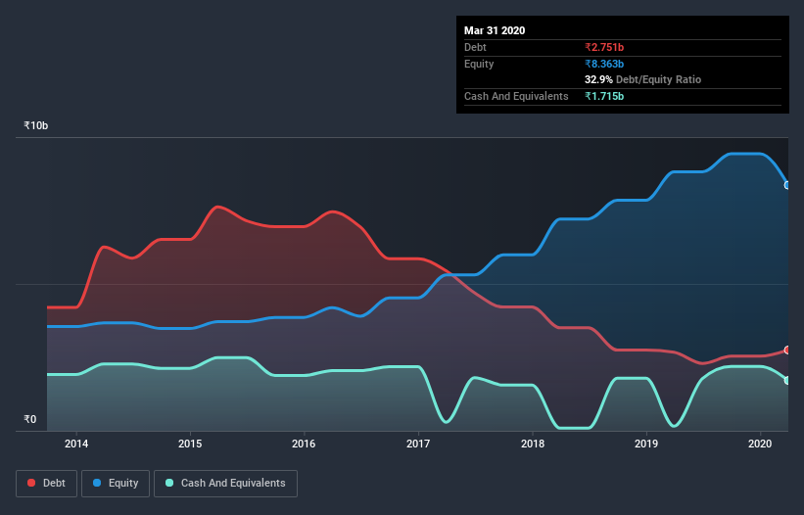Click the 2014 x-axis label
This screenshot has width=804, height=515.
(75, 444)
